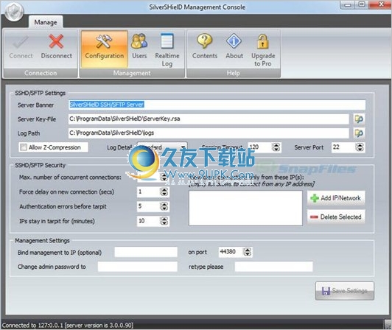The width and height of the screenshot is (392, 330).
Task: Open the Configuration tools icon
Action: coord(104,41)
